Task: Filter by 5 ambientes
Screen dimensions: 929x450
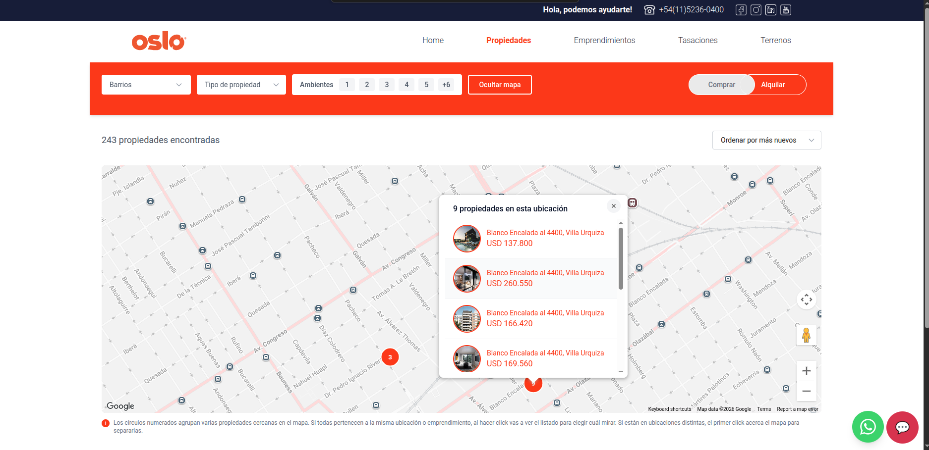Action: click(x=426, y=85)
